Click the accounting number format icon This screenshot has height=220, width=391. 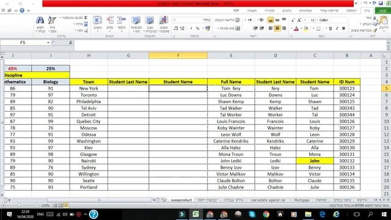pos(208,29)
